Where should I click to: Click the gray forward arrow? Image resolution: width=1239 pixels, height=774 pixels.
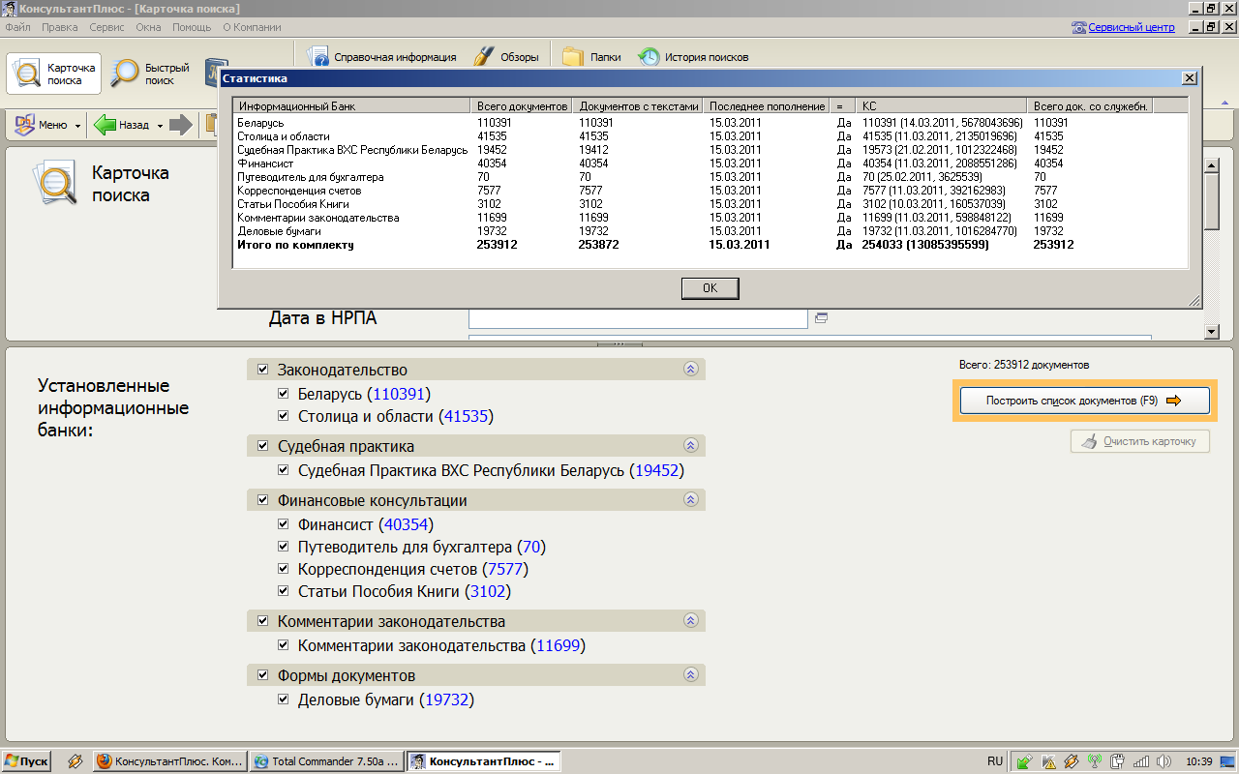pos(181,125)
